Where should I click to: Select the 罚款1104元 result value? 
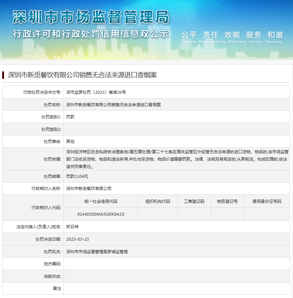(77, 176)
